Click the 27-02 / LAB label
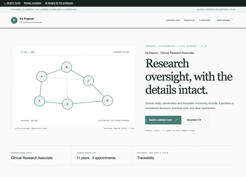The height and width of the screenshot is (177, 246). [x=27, y=52]
